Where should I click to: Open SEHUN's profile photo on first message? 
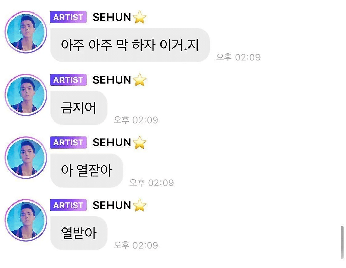26,32
